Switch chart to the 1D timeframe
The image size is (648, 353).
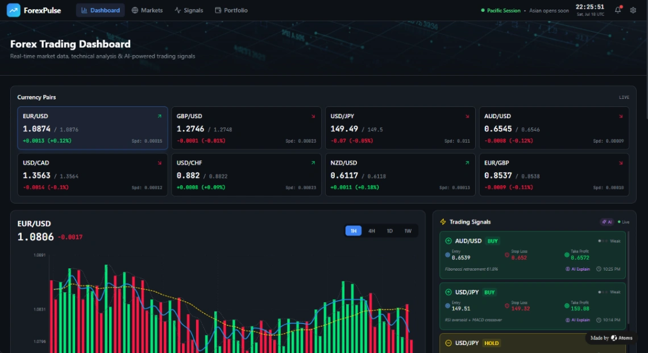pyautogui.click(x=390, y=231)
